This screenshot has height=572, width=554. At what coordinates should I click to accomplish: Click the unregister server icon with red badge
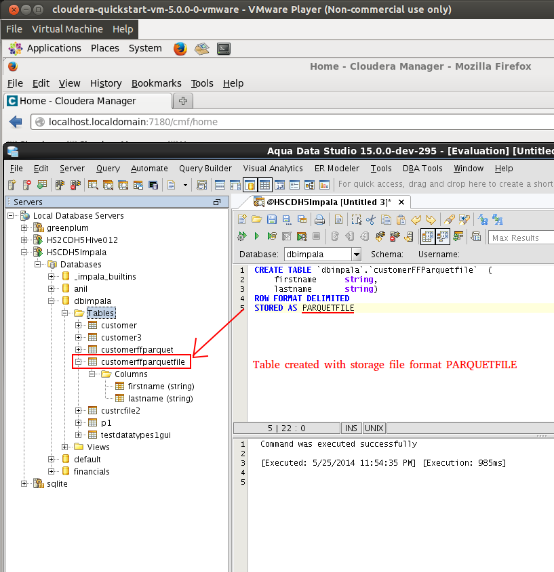[26, 185]
